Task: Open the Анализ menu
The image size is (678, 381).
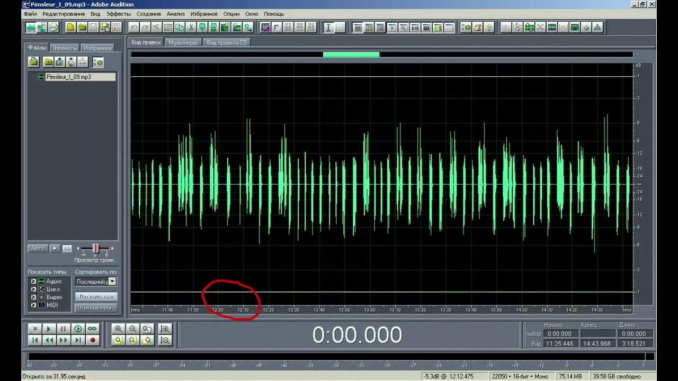Action: click(x=175, y=14)
